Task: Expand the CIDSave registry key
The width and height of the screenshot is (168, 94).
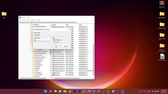Action: [x=32, y=69]
